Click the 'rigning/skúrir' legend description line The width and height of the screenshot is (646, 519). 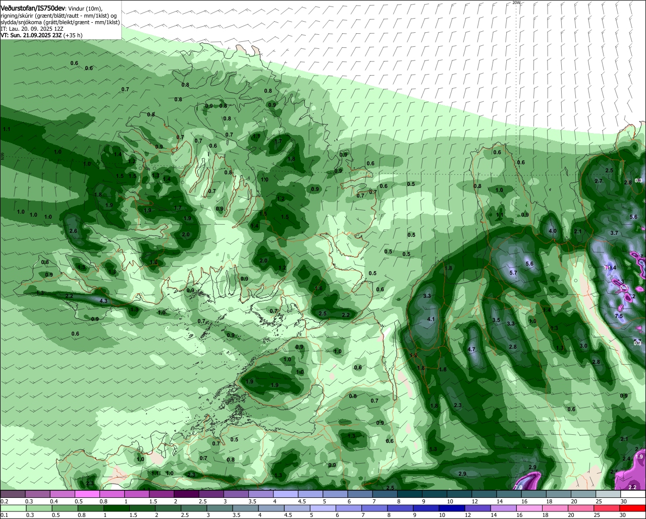coord(59,16)
